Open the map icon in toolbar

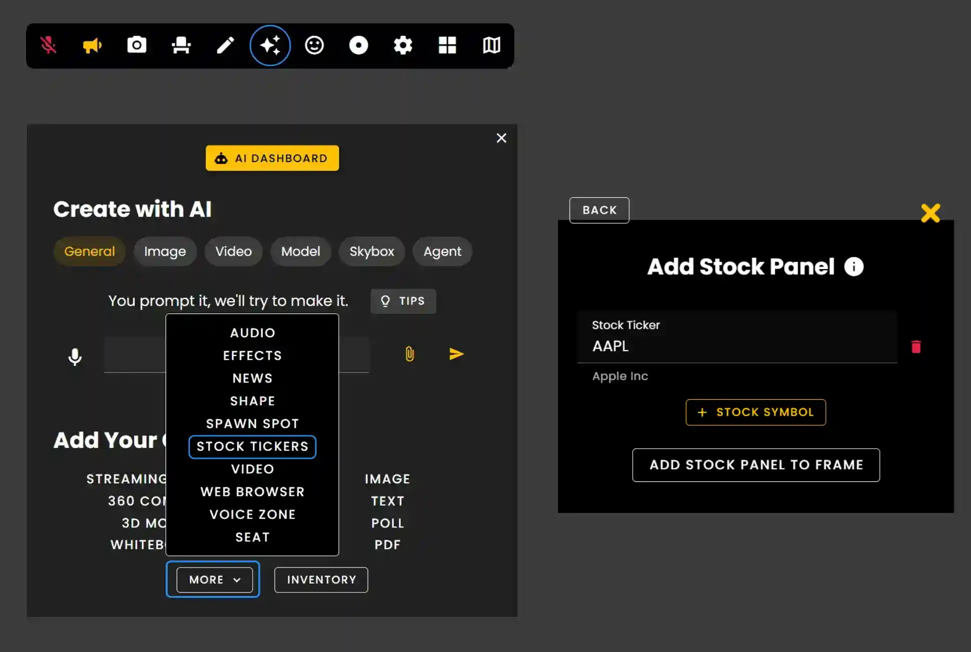(492, 46)
